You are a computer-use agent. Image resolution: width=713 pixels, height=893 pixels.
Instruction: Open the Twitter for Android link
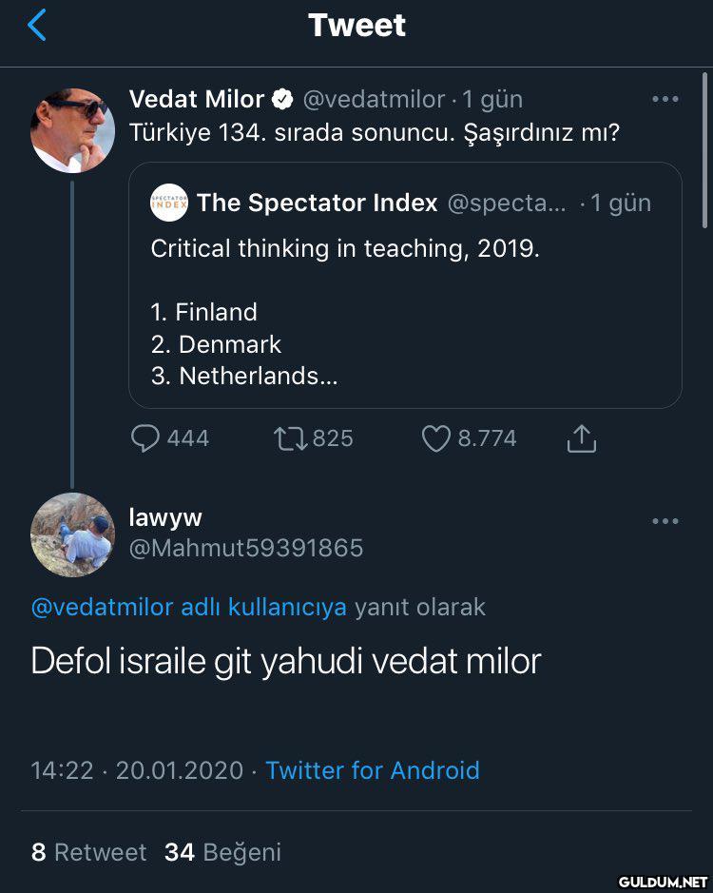pyautogui.click(x=372, y=770)
